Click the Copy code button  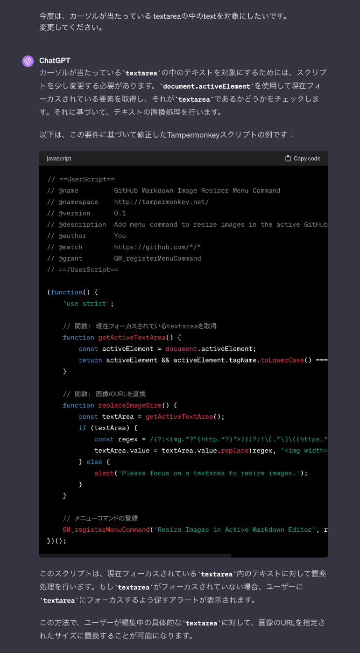click(303, 159)
